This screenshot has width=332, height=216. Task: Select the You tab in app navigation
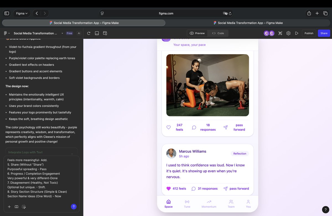tap(248, 204)
